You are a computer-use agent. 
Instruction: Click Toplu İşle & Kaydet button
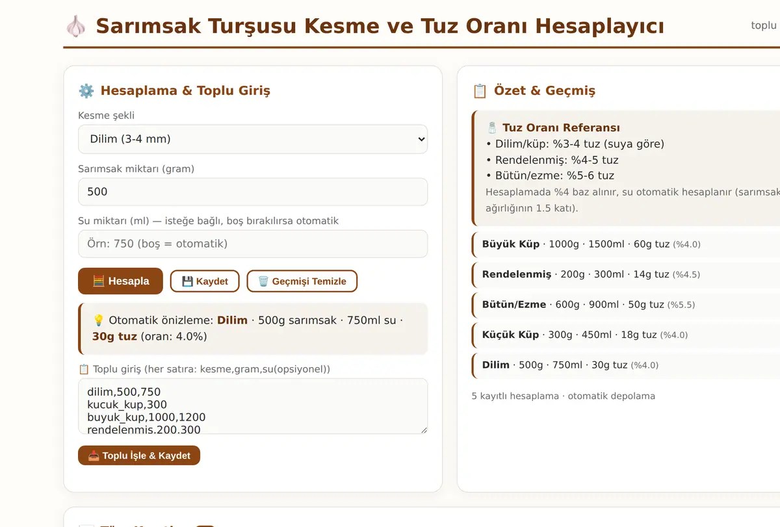[139, 456]
